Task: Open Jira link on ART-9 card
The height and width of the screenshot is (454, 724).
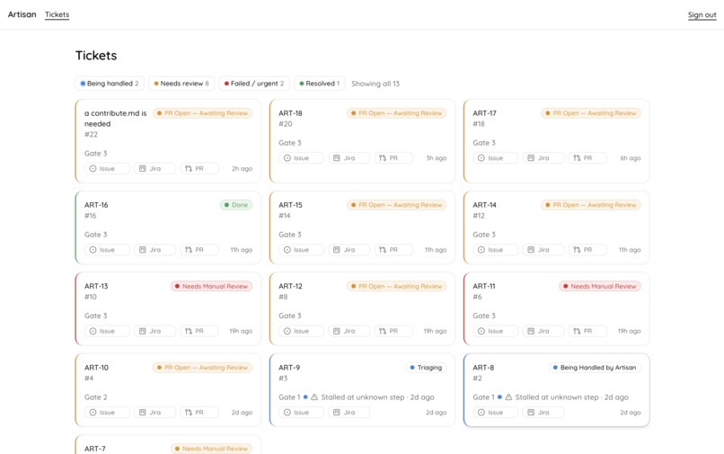Action: (x=349, y=413)
